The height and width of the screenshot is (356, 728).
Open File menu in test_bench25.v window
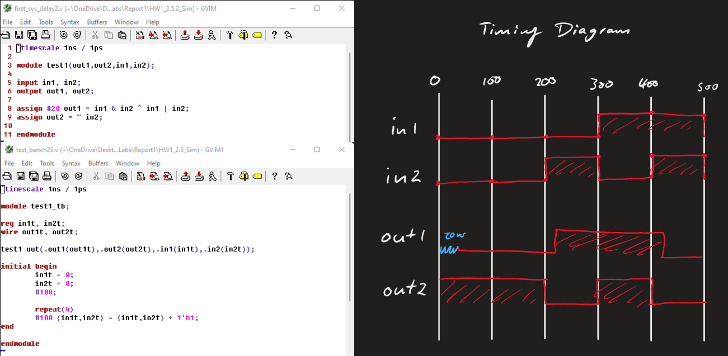pos(8,164)
